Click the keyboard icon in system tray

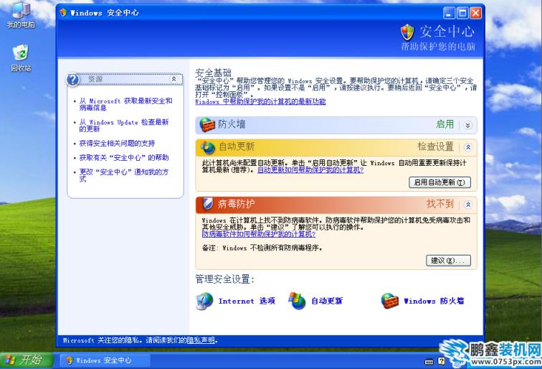pos(429,362)
